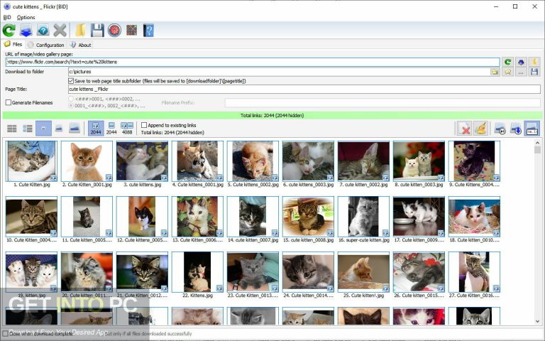Click the image with download arrow icon

click(516, 129)
